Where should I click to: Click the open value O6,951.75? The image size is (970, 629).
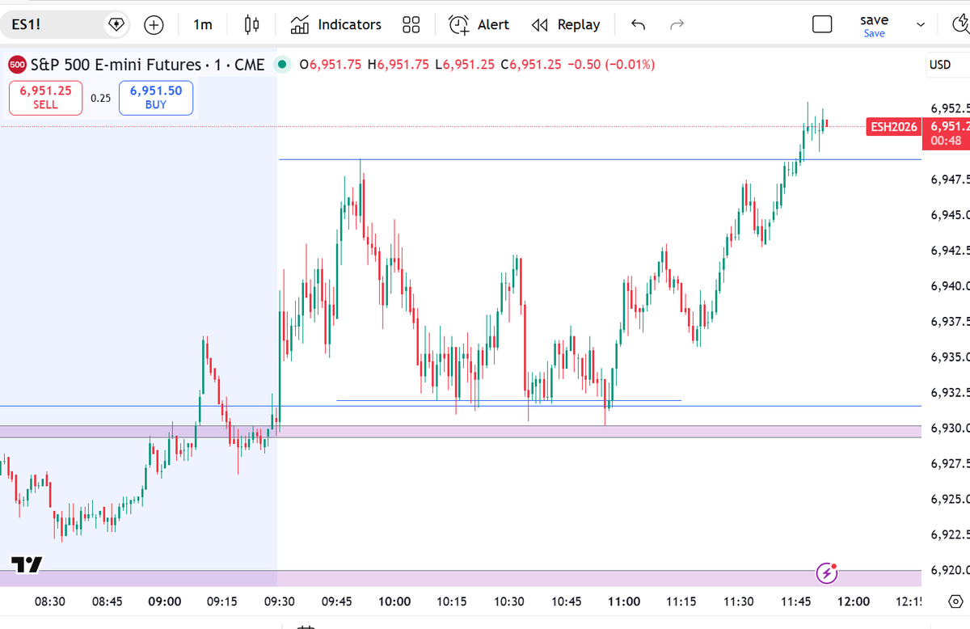coord(331,65)
